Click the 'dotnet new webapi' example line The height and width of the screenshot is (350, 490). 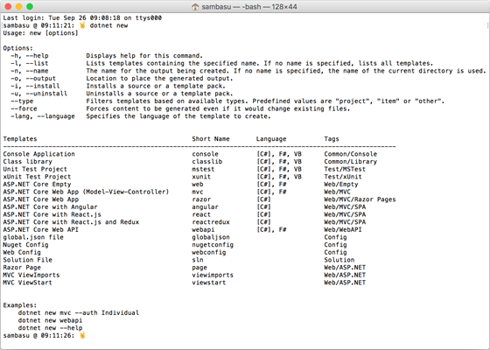point(51,320)
